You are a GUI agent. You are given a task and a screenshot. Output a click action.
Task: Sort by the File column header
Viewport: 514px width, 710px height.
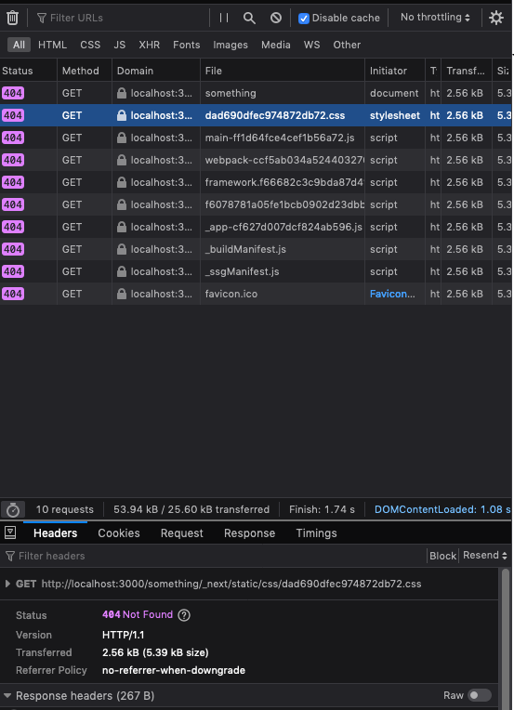[283, 71]
